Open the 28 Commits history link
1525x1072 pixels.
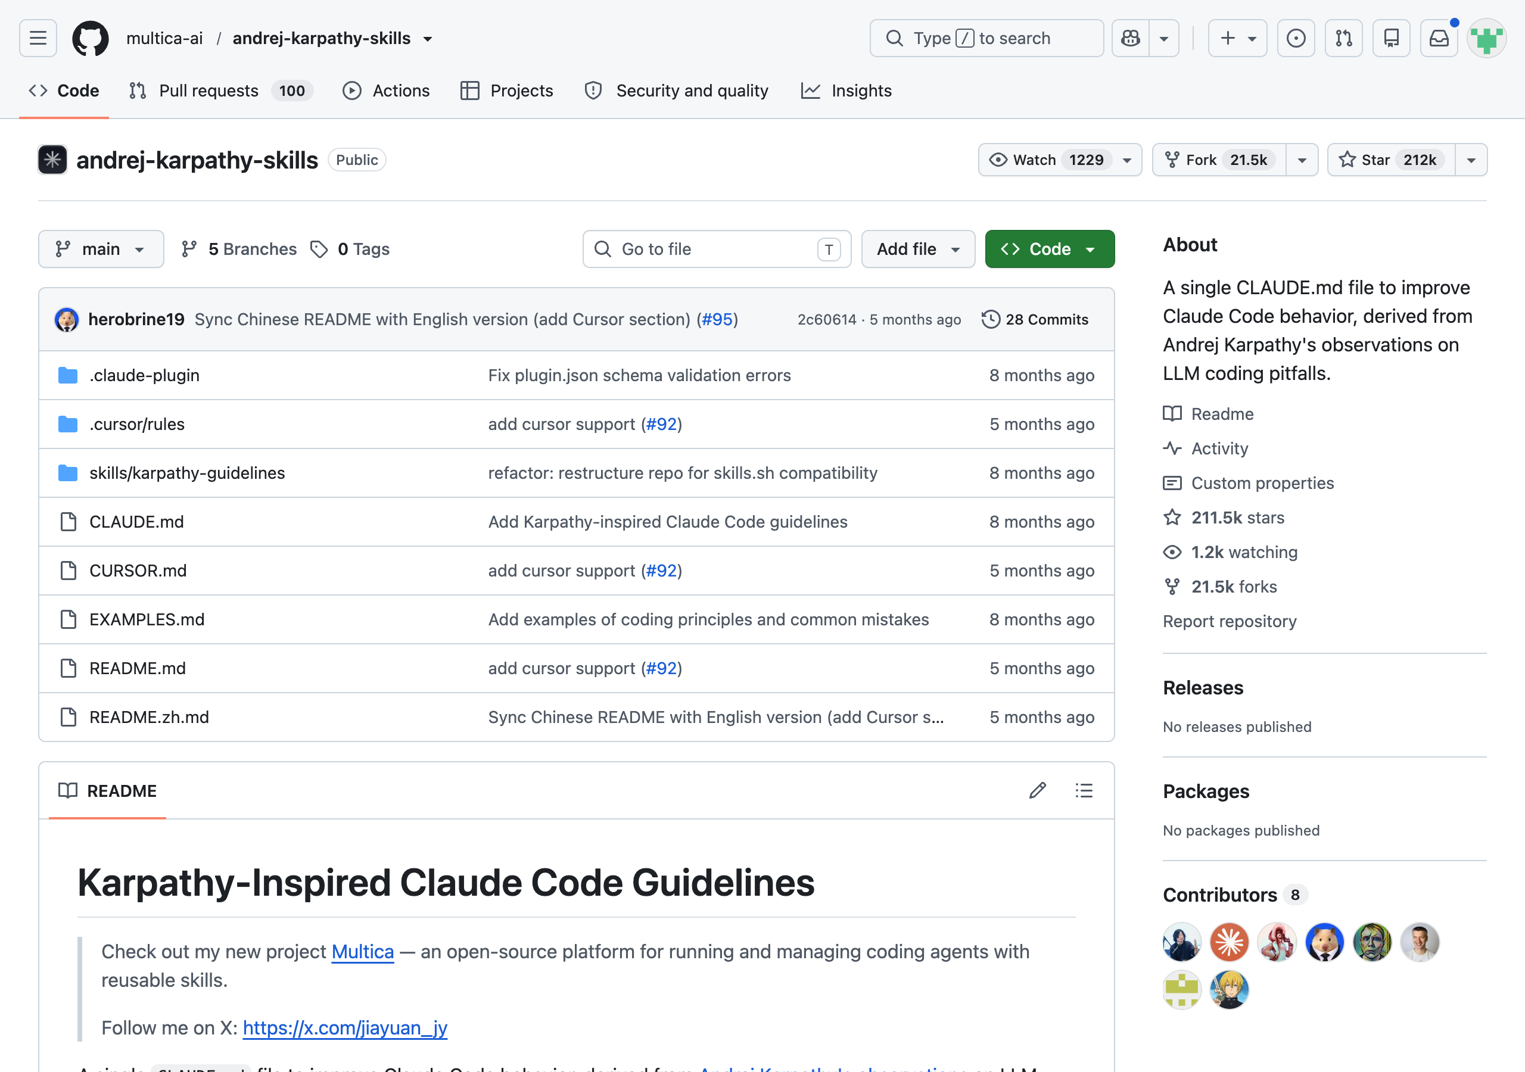[1035, 319]
